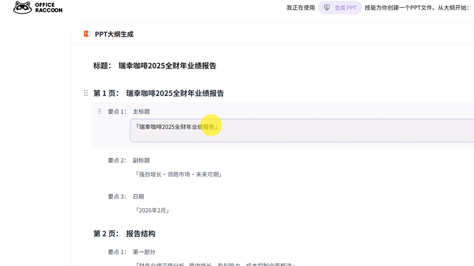Viewport: 474px width, 266px height.
Task: Click the drag handle beside 第 1 页
Action: pyautogui.click(x=86, y=93)
